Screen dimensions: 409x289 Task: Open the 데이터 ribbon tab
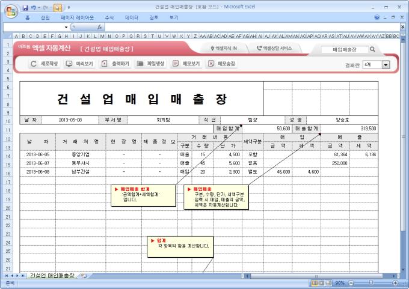point(132,17)
